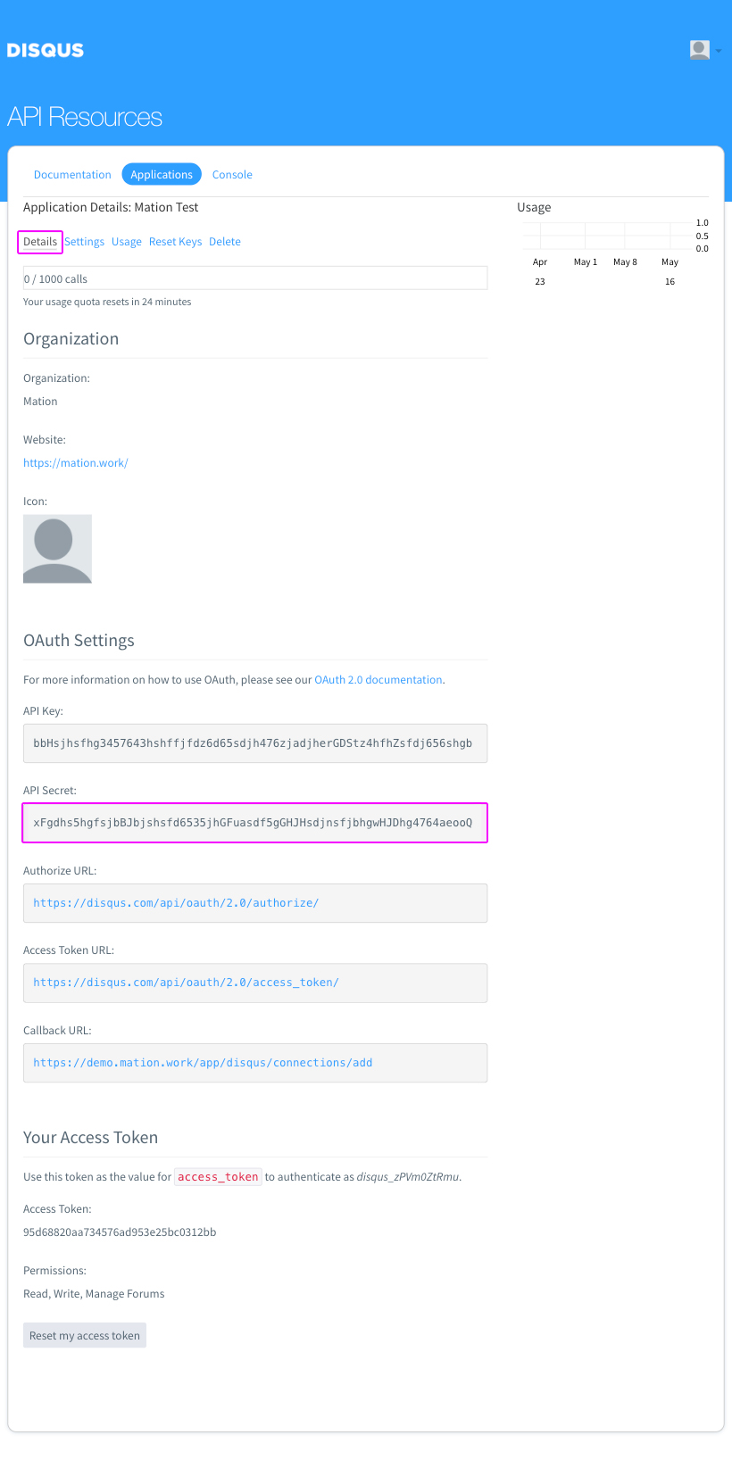Click the Disqus logo
Viewport: 732px width, 1460px height.
click(46, 50)
